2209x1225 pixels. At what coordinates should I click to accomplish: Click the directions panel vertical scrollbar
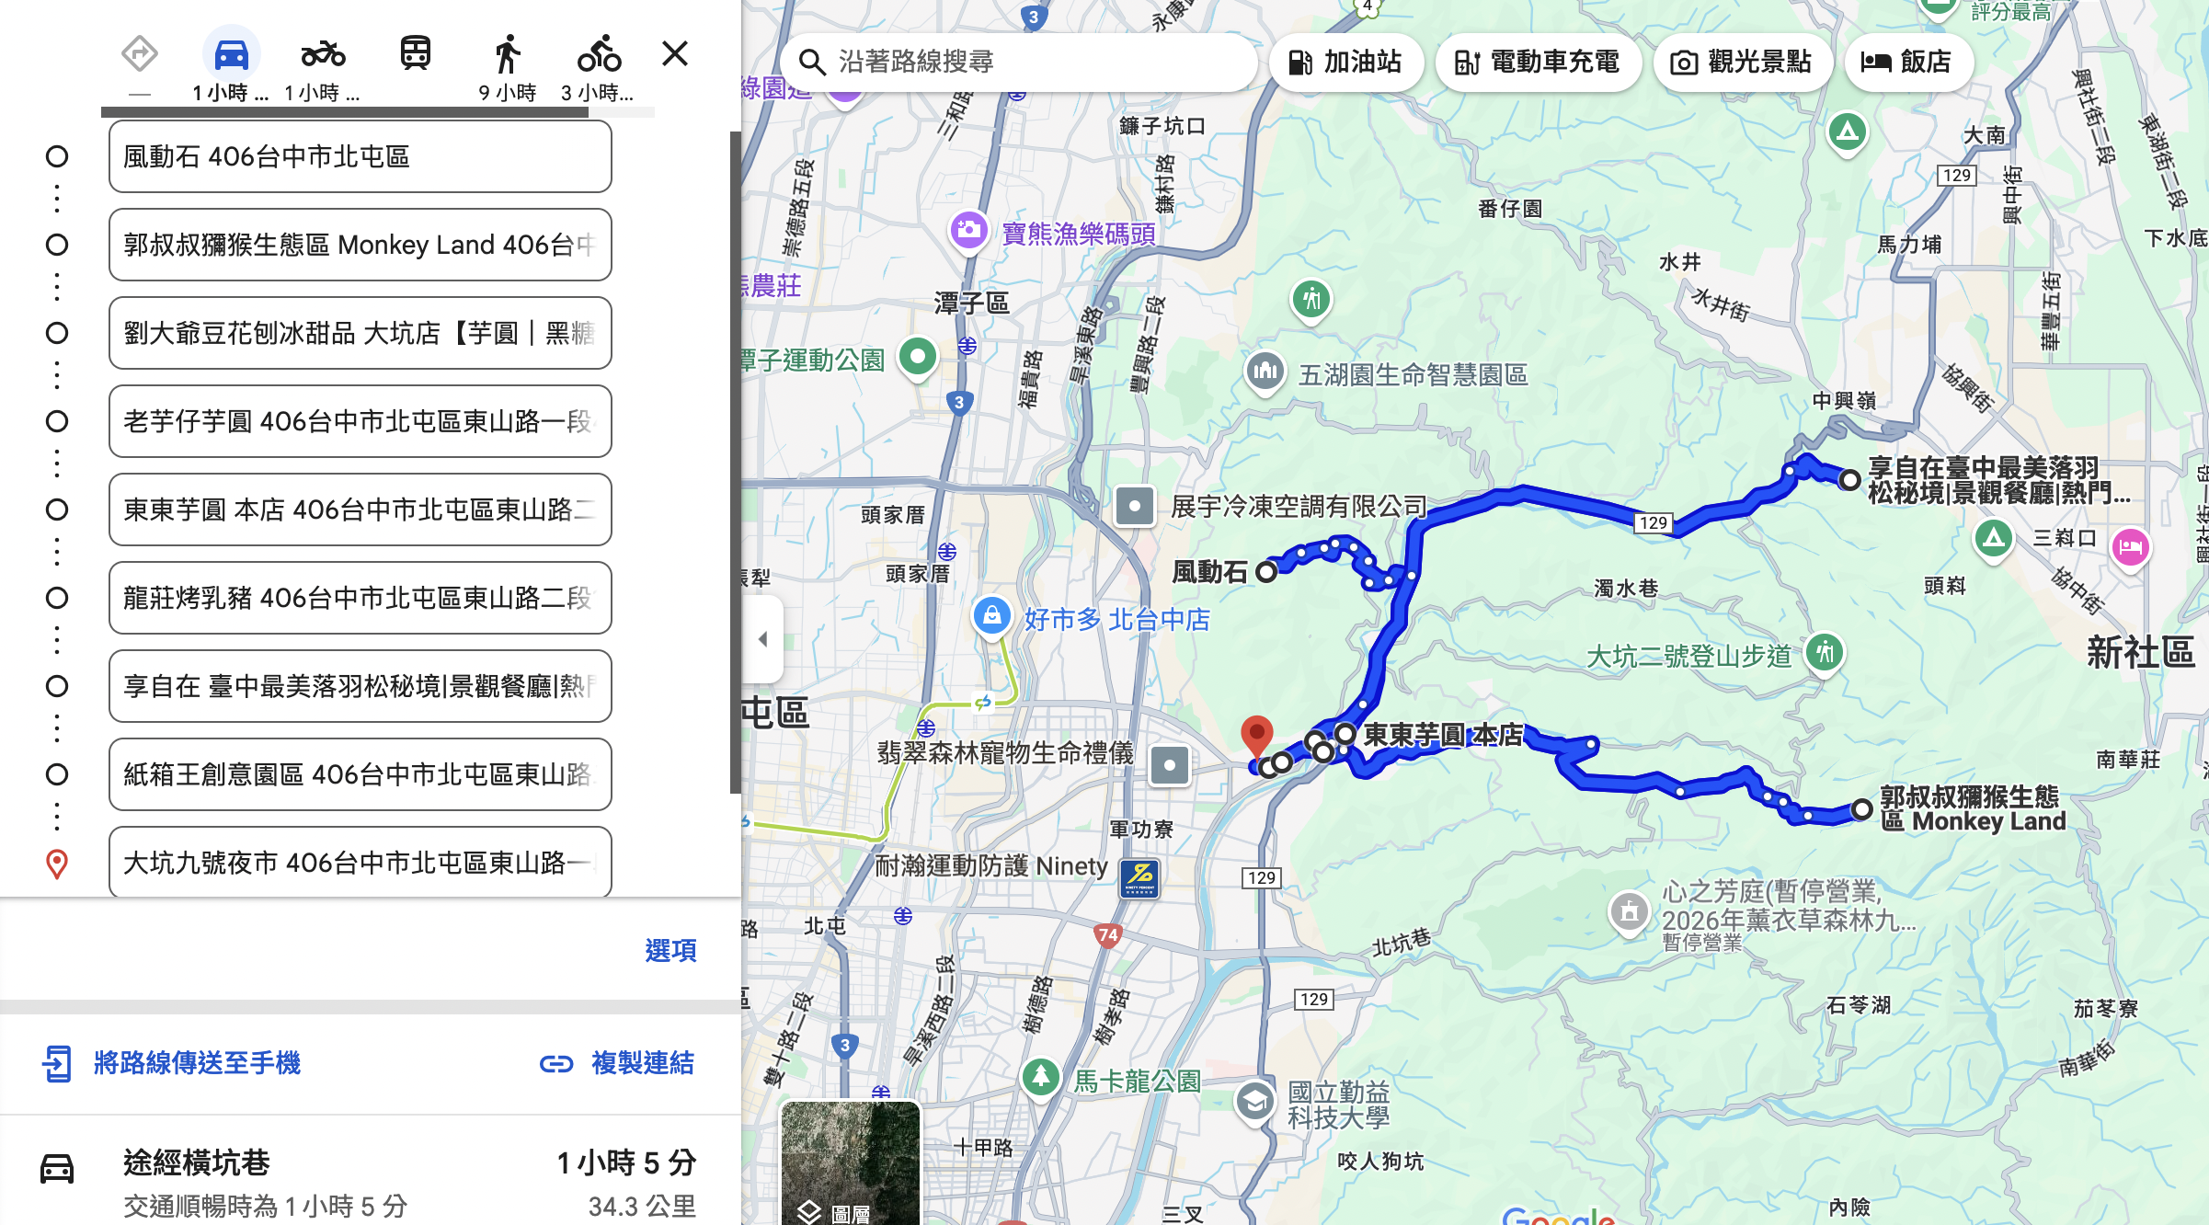[x=735, y=462]
